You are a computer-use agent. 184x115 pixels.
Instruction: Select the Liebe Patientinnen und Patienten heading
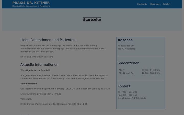point(48,40)
